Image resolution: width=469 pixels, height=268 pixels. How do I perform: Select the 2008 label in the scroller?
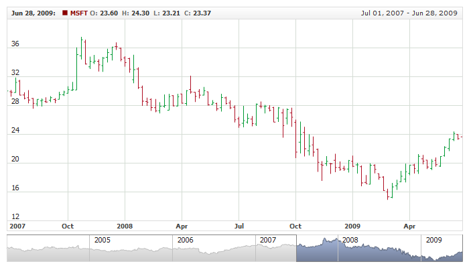pos(350,240)
